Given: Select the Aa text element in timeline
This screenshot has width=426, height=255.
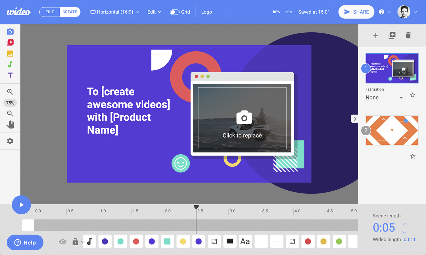Looking at the screenshot, I should (245, 241).
